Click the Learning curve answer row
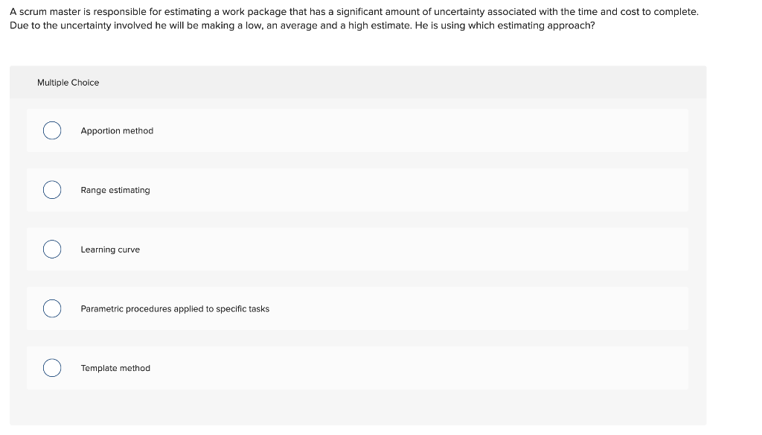Image resolution: width=762 pixels, height=435 pixels. [x=357, y=249]
